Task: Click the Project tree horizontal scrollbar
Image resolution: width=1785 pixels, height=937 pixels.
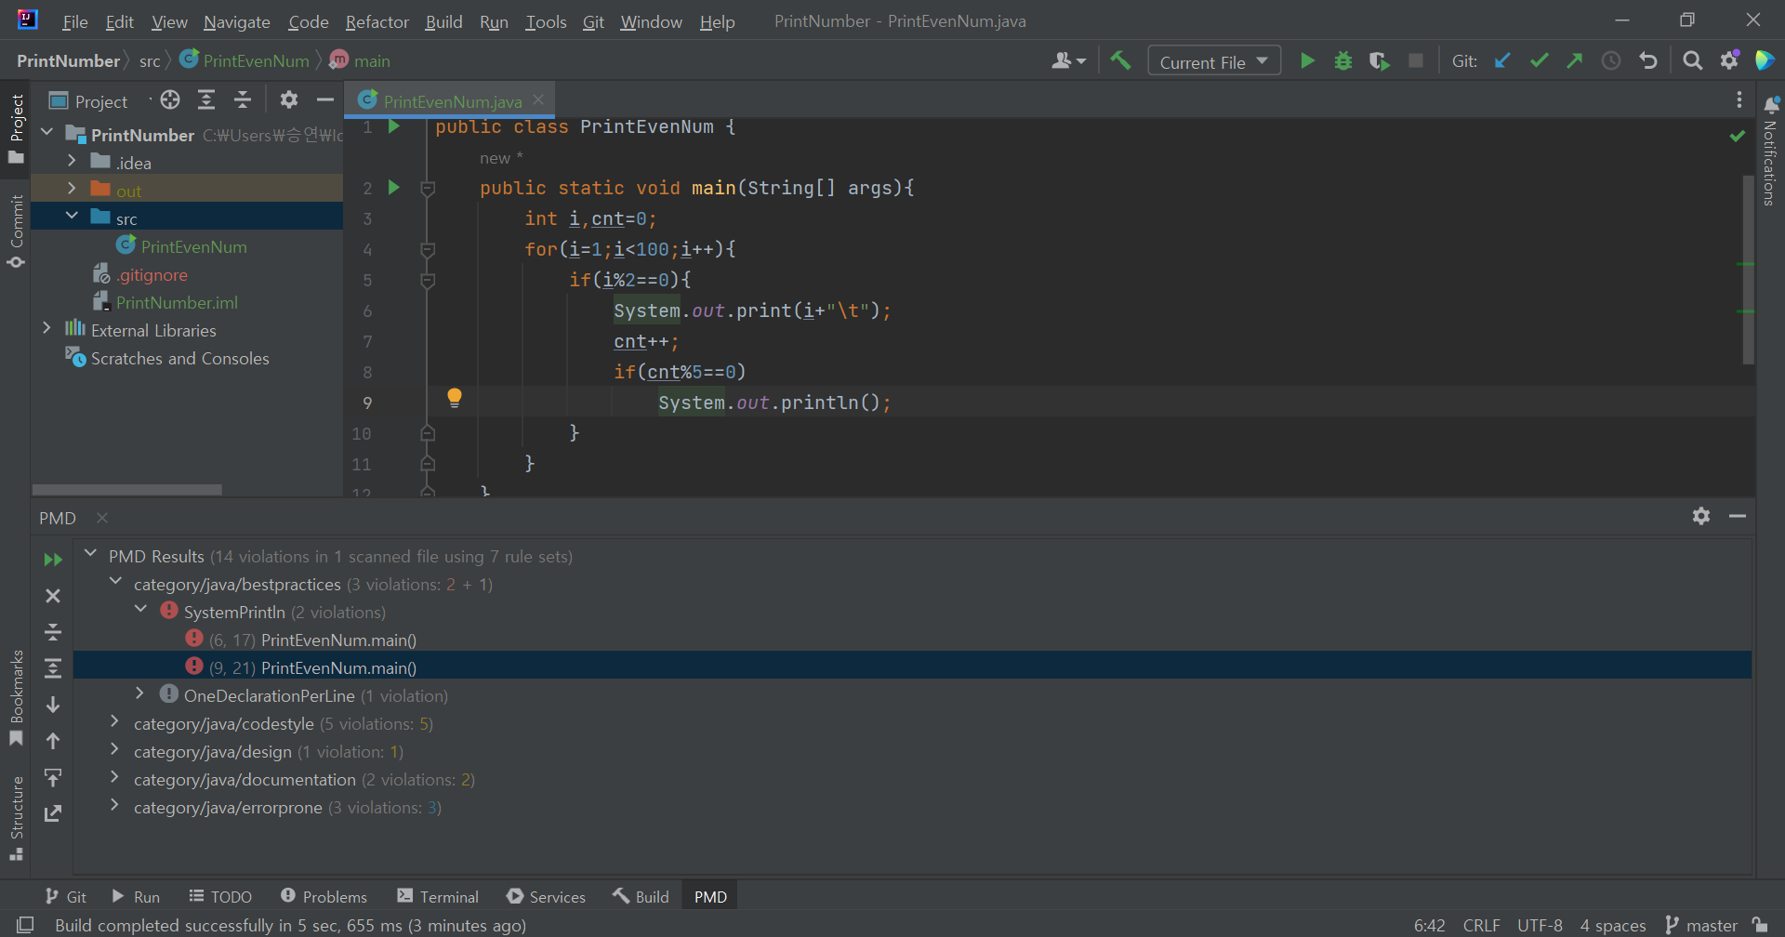Action: click(126, 489)
